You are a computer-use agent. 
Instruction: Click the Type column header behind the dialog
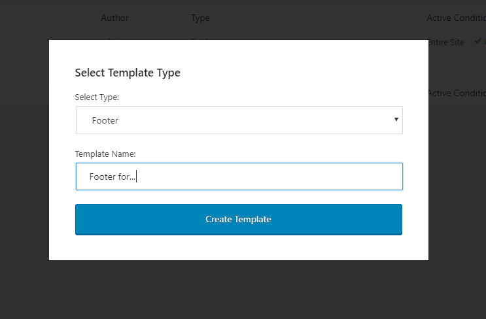pos(200,18)
